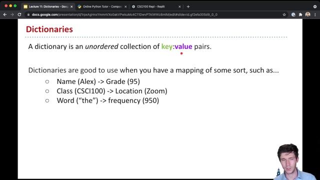This screenshot has height=180, width=320.
Task: Switch to Online Python Tutor tab
Action: [x=102, y=6]
